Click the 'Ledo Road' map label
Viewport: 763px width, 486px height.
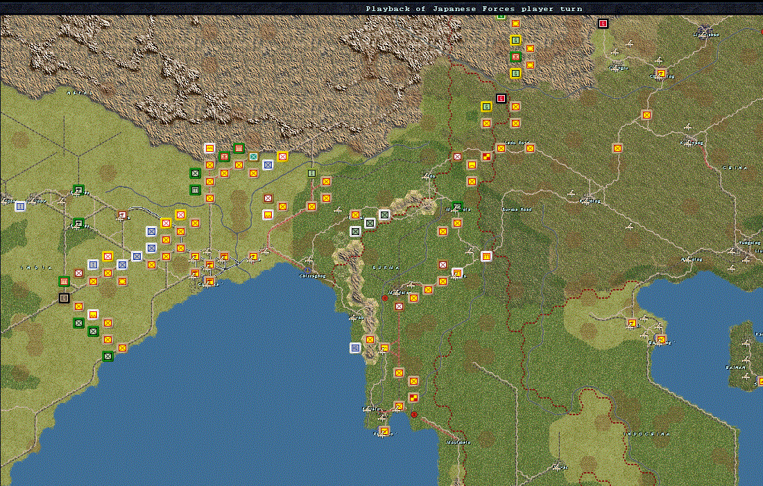coord(517,143)
